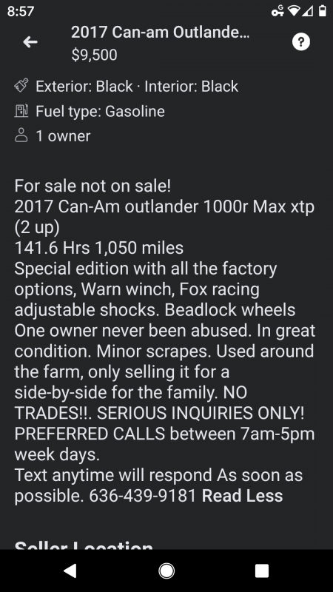
Task: Tap Android recent apps square
Action: coord(262,571)
